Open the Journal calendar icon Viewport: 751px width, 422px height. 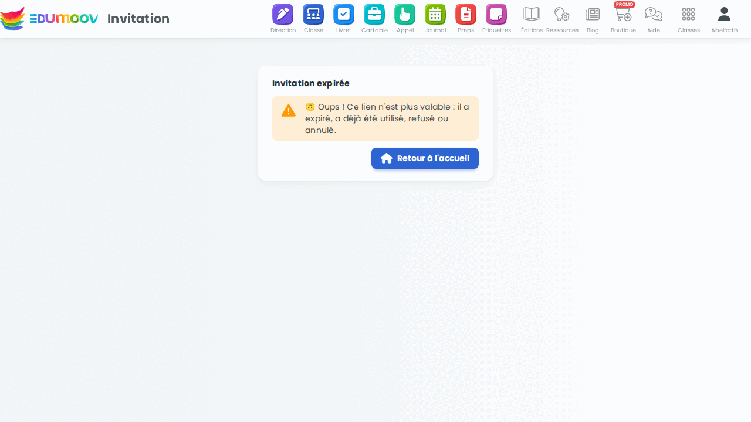[x=435, y=14]
